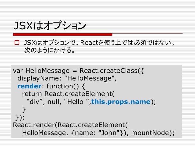
Task: Click the red square bullet marker
Action: [x=17, y=43]
